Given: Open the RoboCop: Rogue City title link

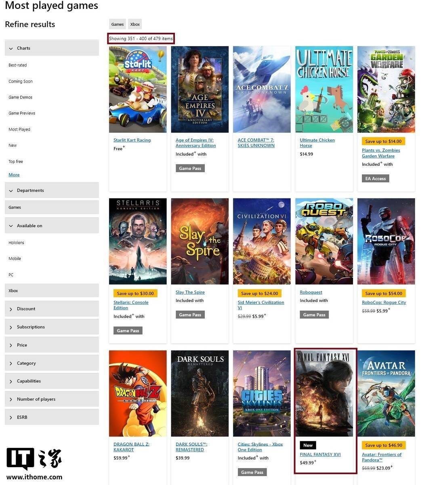Looking at the screenshot, I should 384,302.
